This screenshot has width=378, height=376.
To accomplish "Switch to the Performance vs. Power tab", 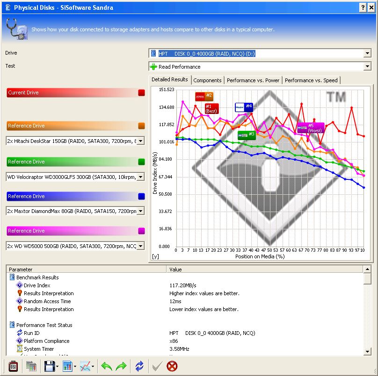I will [x=253, y=80].
